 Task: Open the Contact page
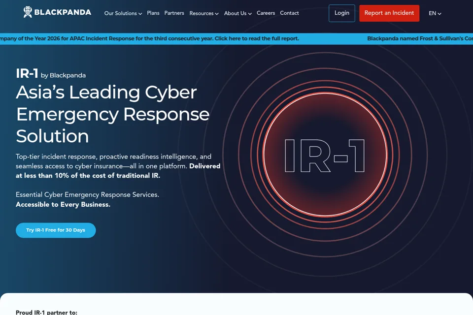click(x=289, y=13)
